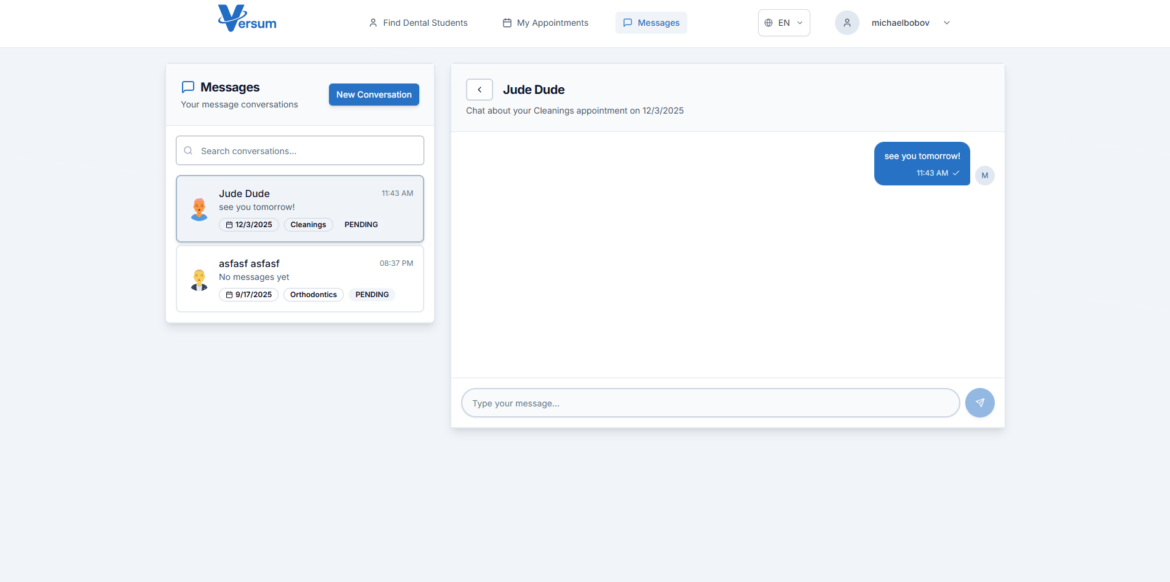
Task: Focus the Type your message input
Action: tap(711, 403)
